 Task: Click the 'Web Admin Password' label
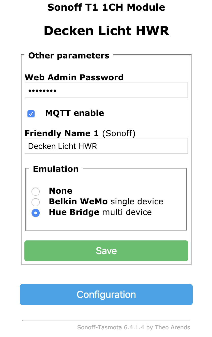coord(74,77)
